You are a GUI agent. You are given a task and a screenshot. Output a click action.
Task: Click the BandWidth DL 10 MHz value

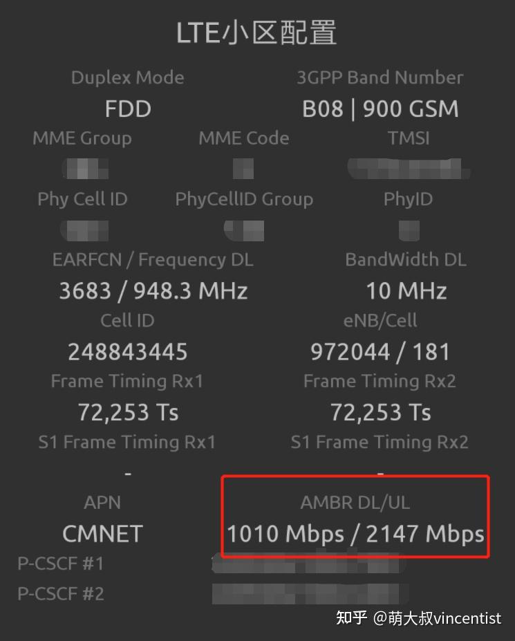tap(406, 290)
